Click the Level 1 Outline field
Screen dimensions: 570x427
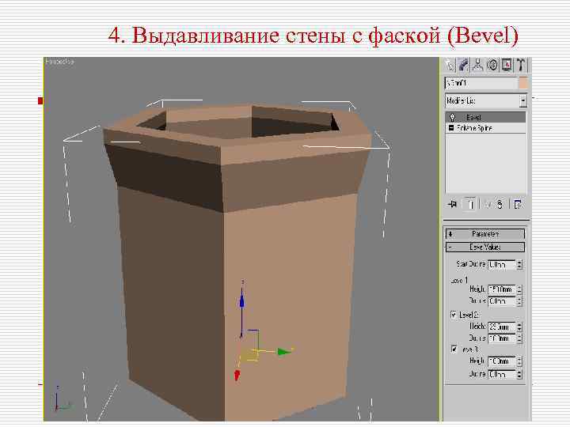tap(502, 301)
